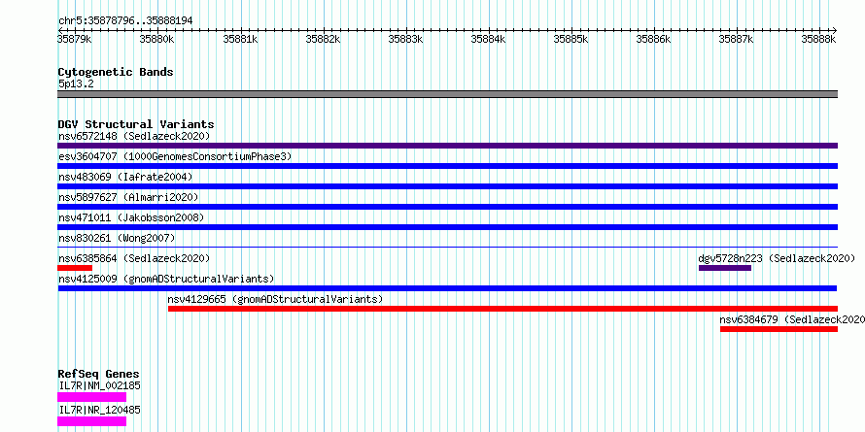
Task: Click the 35886k ruler position
Action: point(654,39)
